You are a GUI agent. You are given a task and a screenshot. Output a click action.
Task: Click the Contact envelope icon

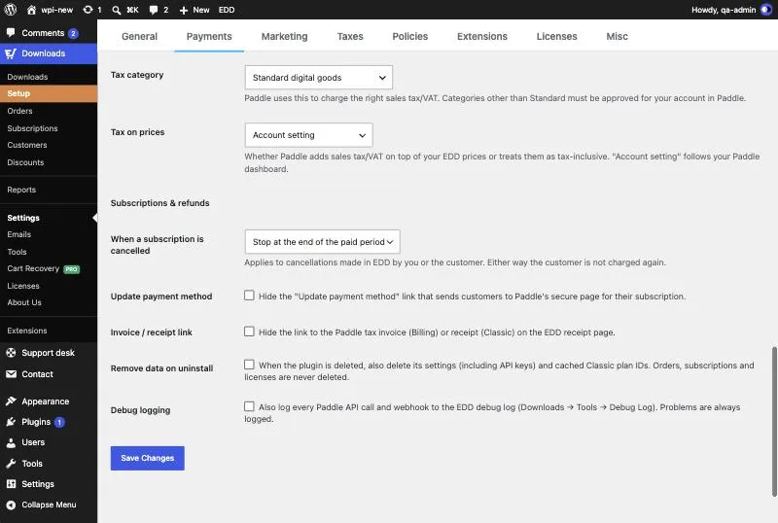coord(11,374)
